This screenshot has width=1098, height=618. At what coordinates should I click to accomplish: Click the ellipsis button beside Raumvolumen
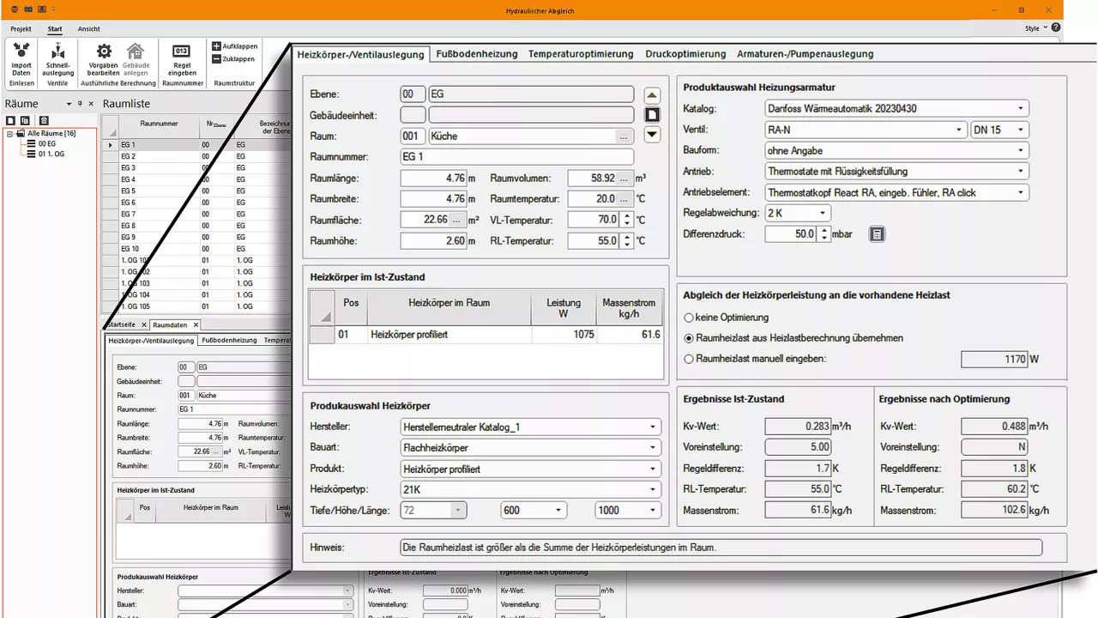[624, 179]
